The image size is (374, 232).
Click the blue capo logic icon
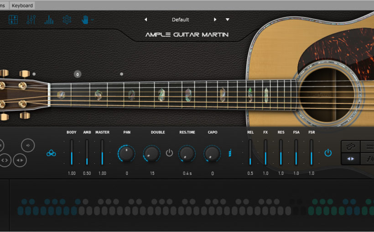pos(230,153)
